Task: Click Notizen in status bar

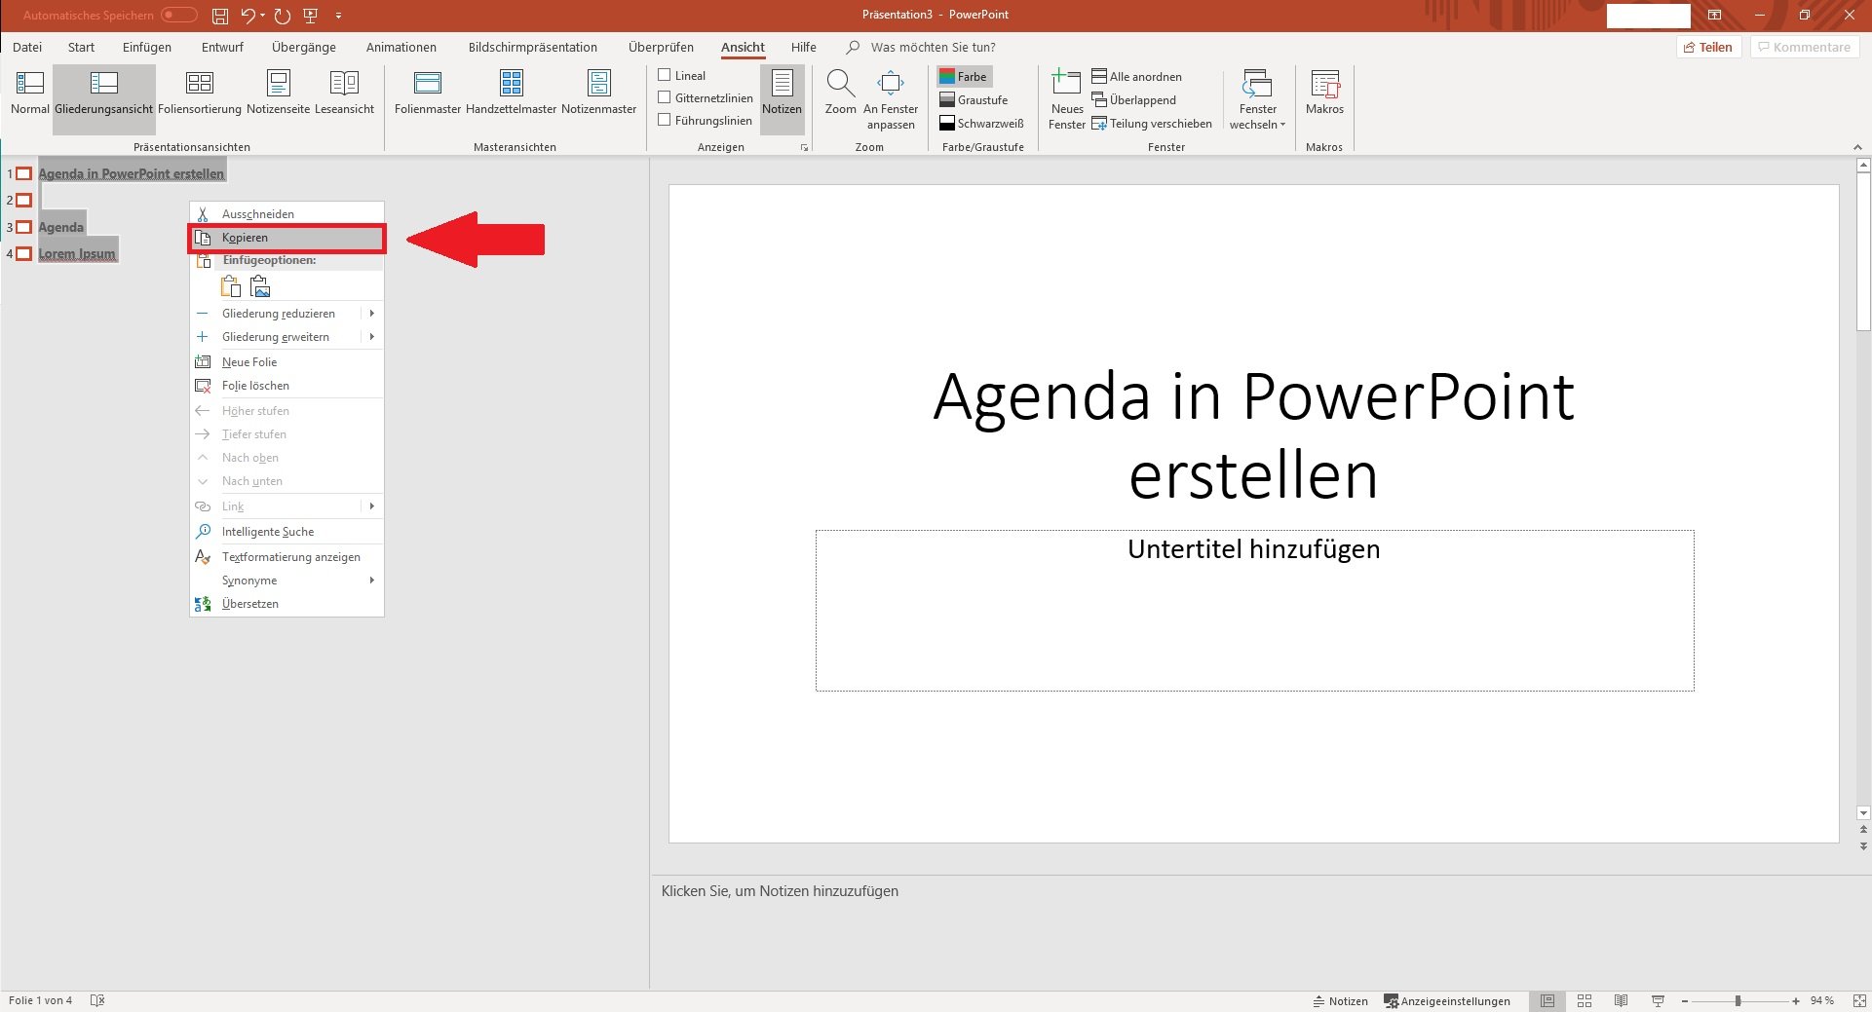Action: tap(1341, 1001)
